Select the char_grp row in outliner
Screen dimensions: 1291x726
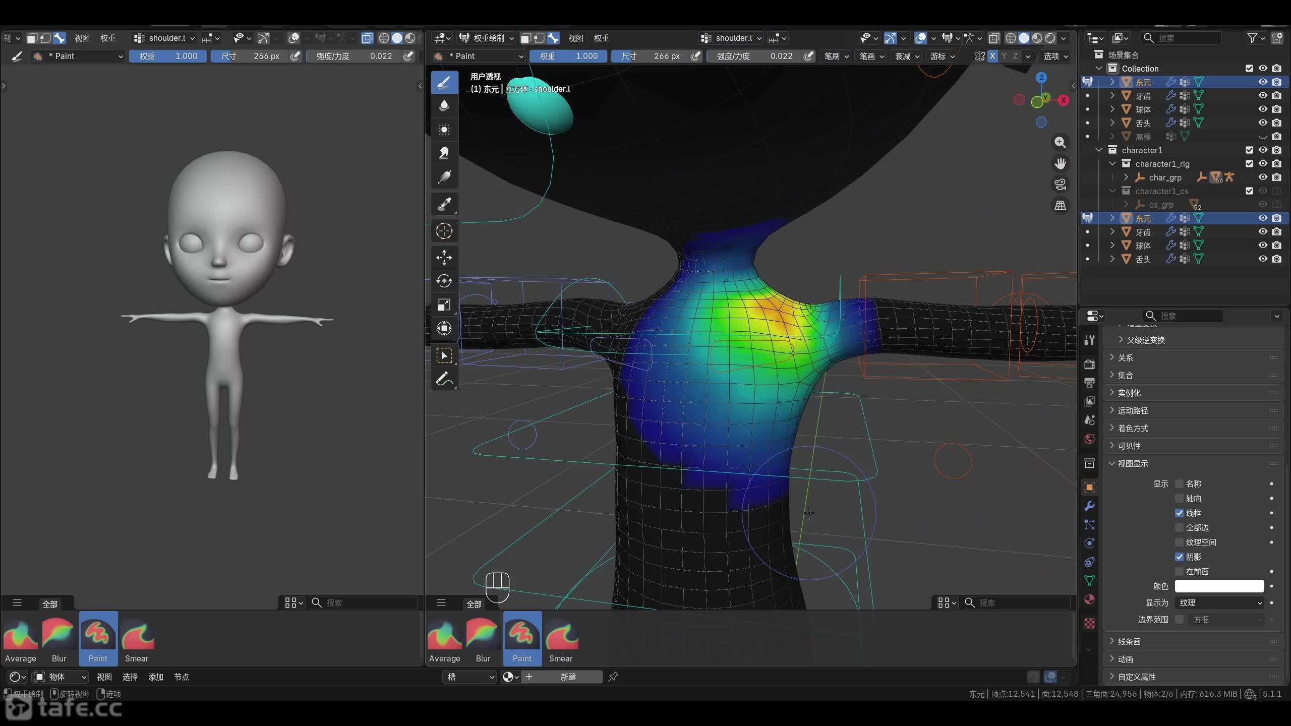point(1184,177)
